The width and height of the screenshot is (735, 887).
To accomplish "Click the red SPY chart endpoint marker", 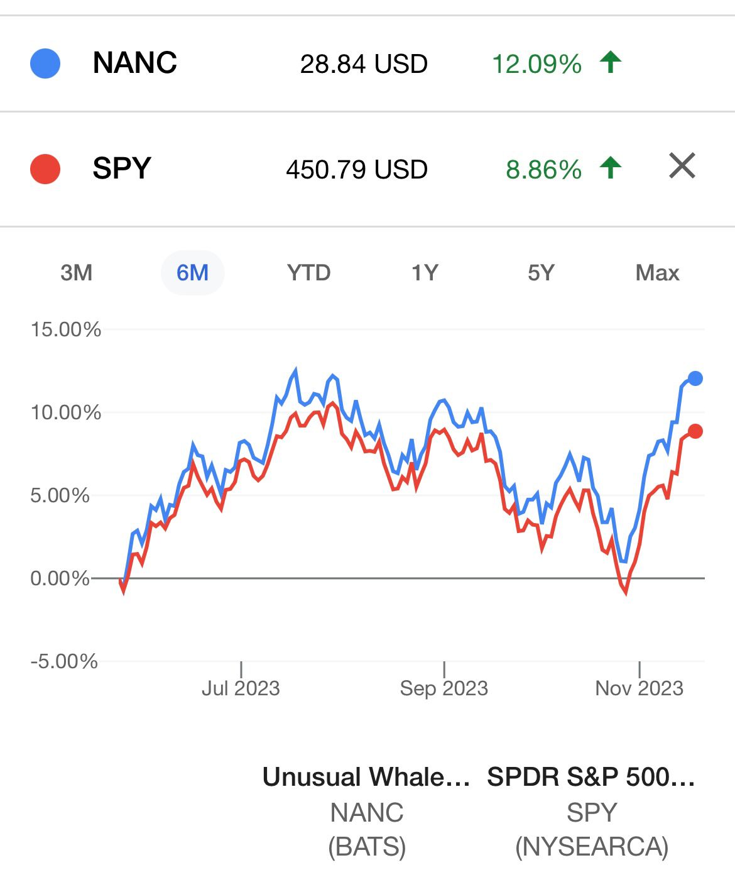I will (x=695, y=431).
